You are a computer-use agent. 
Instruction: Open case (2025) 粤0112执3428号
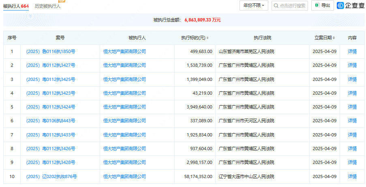(51, 162)
